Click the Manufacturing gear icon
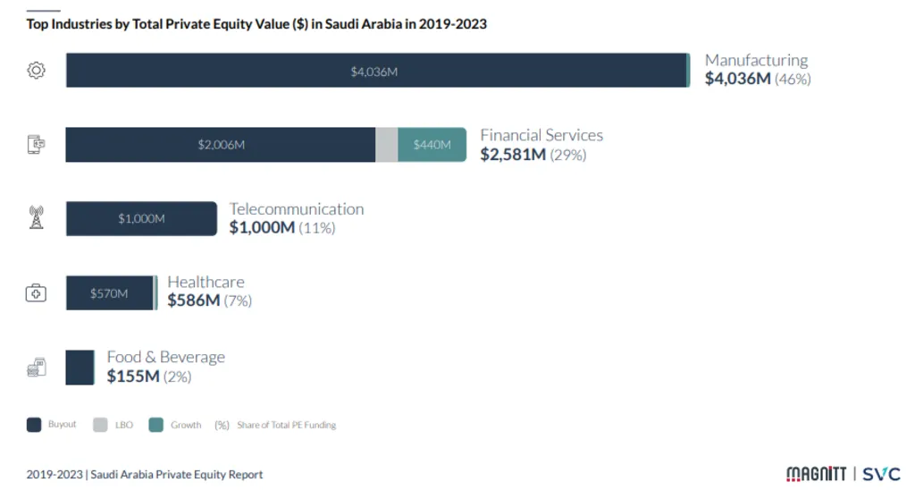This screenshot has height=499, width=915. point(36,71)
